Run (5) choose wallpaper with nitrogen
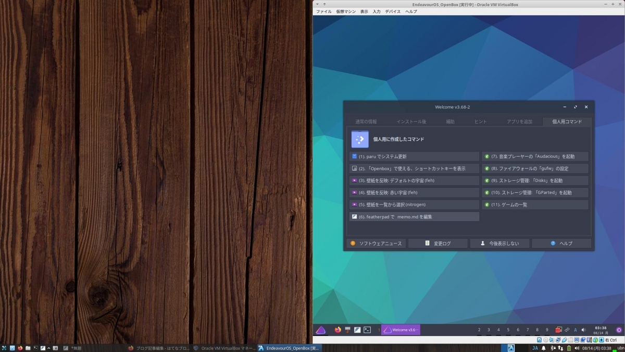The image size is (625, 352). (414, 204)
